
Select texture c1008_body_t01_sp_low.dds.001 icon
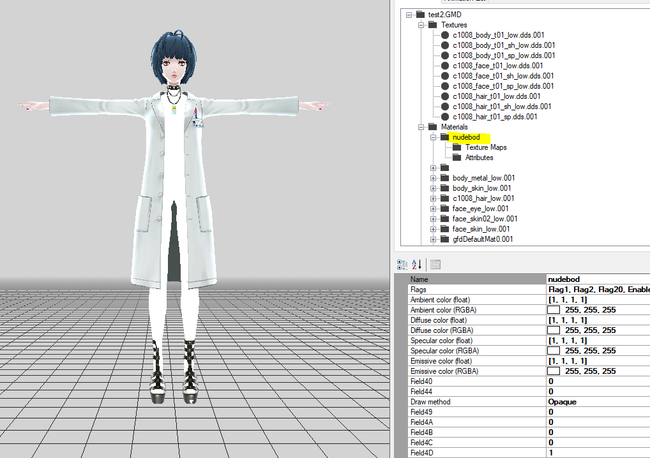click(445, 55)
